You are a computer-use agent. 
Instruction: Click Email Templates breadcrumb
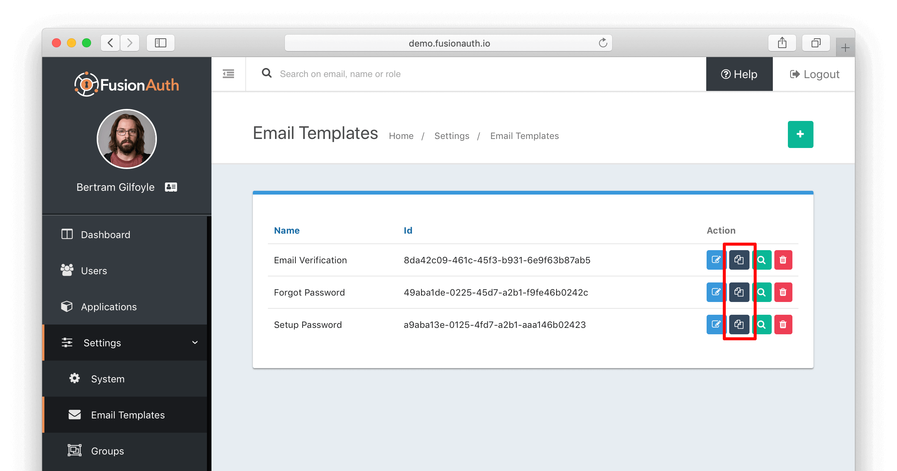click(x=525, y=136)
